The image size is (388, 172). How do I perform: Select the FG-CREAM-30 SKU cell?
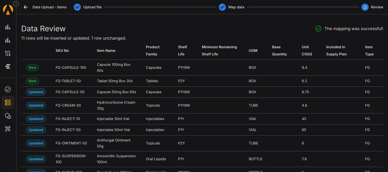[x=68, y=105]
